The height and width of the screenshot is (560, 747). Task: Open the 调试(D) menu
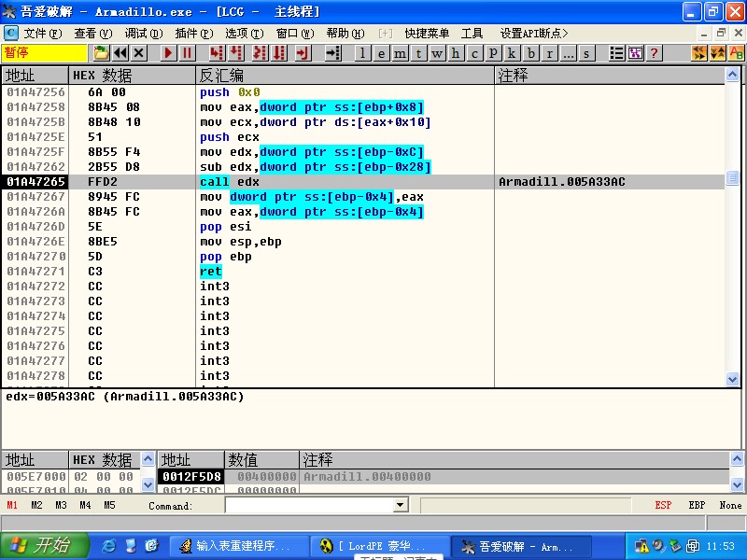[x=144, y=34]
